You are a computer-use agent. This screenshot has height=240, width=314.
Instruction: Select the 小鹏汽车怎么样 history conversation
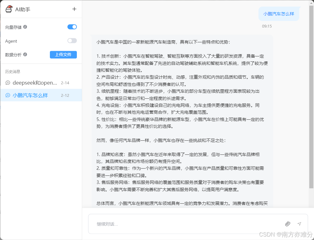click(41, 95)
